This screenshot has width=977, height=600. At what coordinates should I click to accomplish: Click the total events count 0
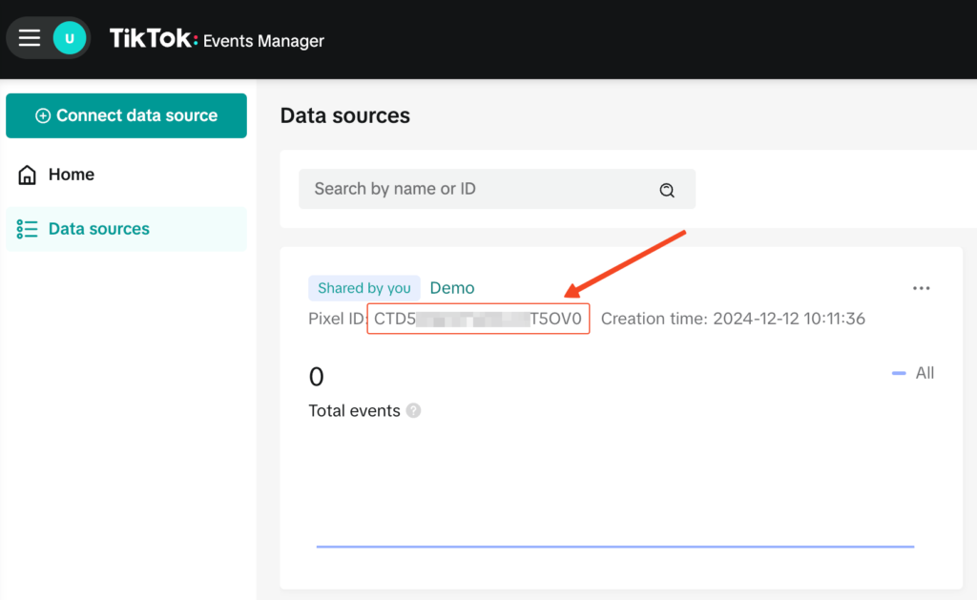(316, 377)
